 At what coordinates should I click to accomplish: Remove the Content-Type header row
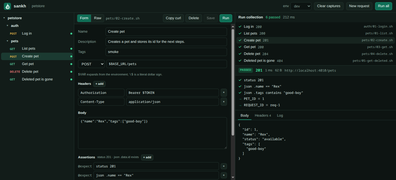(224, 102)
